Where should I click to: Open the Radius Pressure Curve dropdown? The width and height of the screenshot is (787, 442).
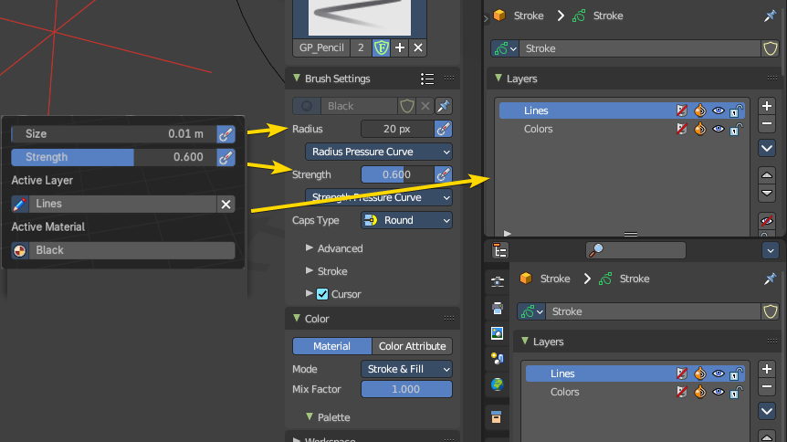pyautogui.click(x=379, y=152)
